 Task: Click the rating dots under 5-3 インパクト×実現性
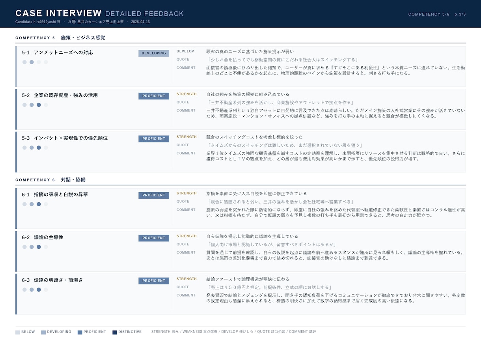[35, 148]
